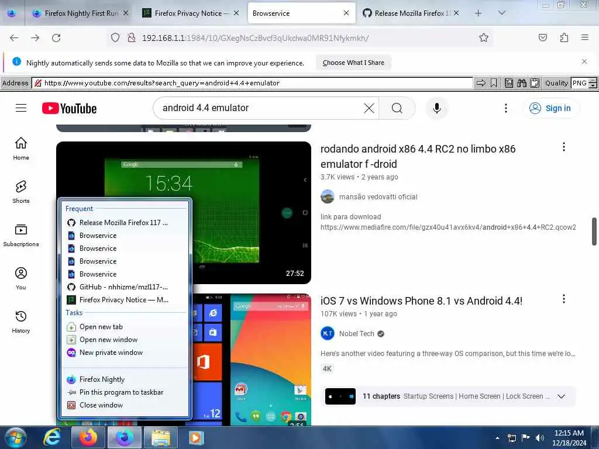Click the YouTube Sign in button
The width and height of the screenshot is (599, 449).
pos(550,108)
